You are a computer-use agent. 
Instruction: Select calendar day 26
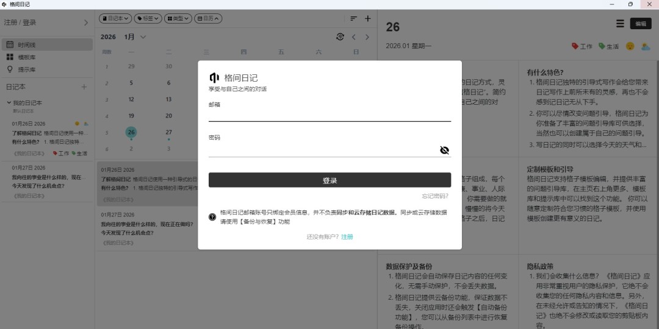[x=132, y=132]
